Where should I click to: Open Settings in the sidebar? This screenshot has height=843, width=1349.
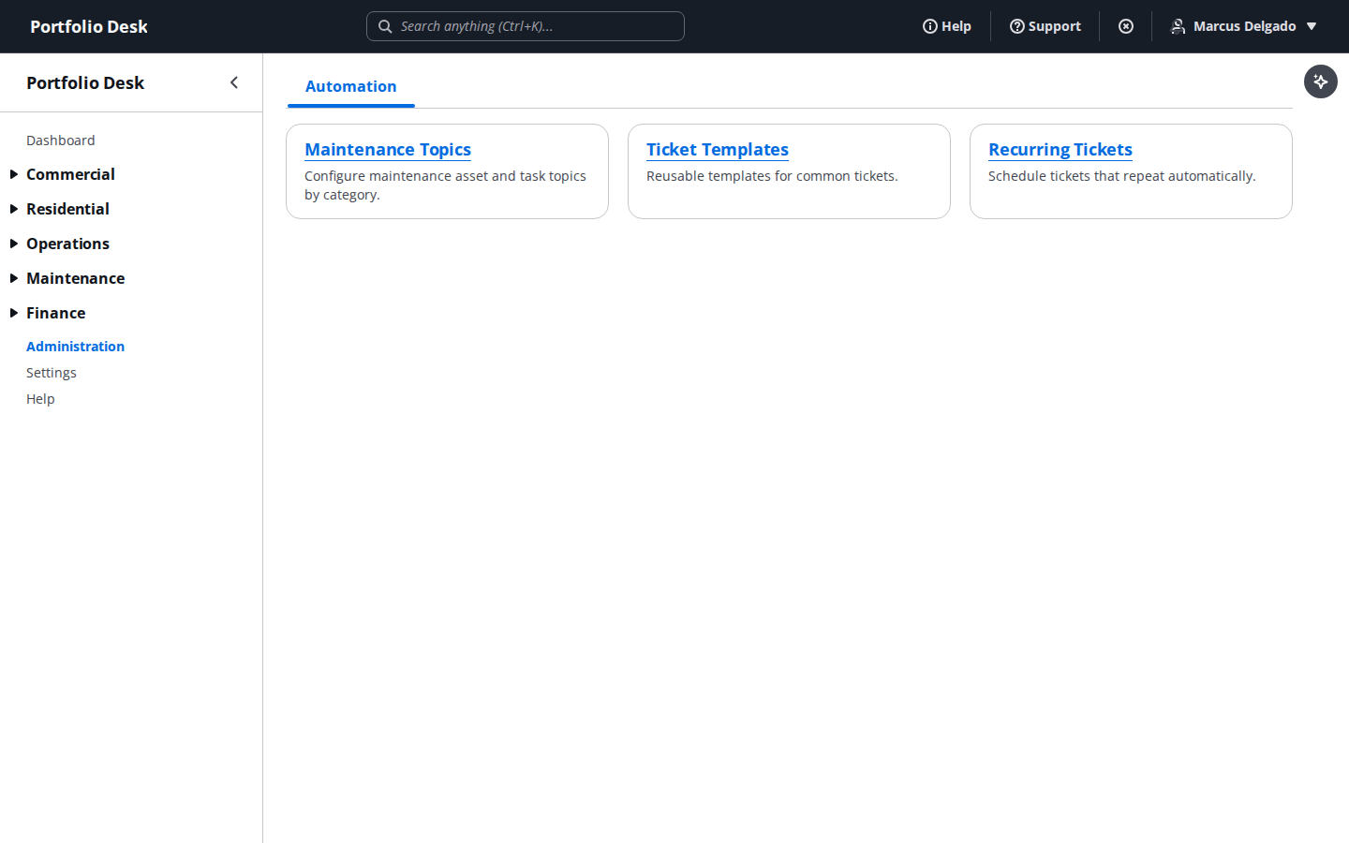click(52, 373)
